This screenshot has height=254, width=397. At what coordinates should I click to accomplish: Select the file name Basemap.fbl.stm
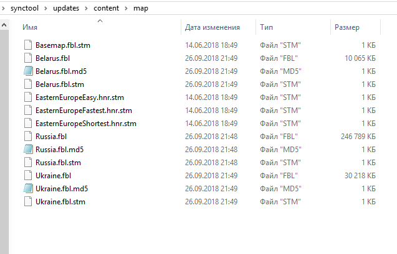pos(63,45)
